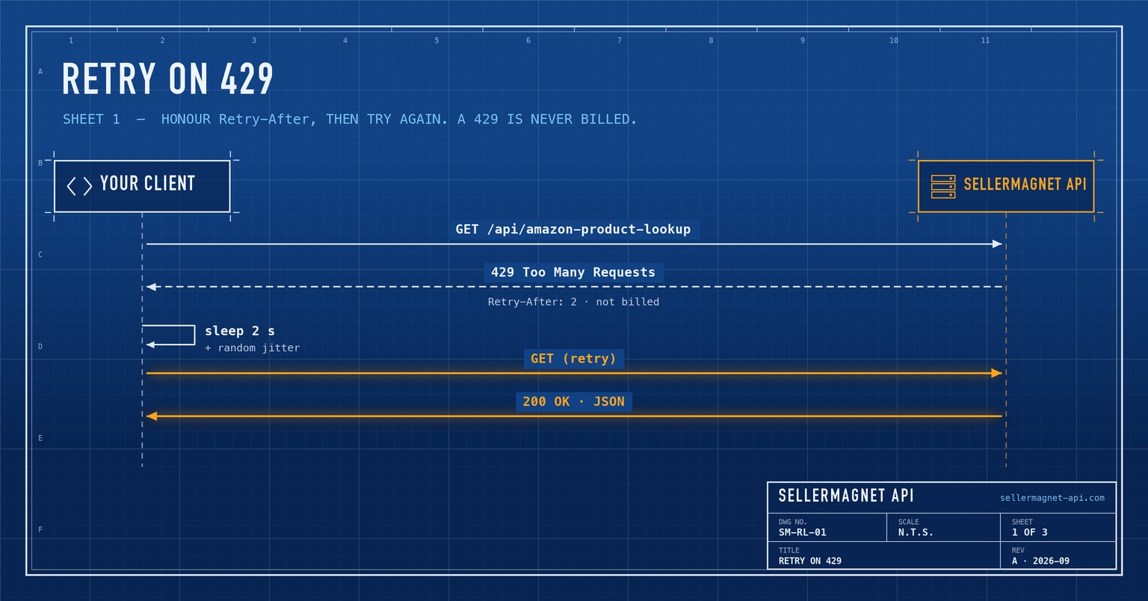Click the 'RETRY ON 429' main heading
Viewport: 1148px width, 601px height.
coord(168,78)
